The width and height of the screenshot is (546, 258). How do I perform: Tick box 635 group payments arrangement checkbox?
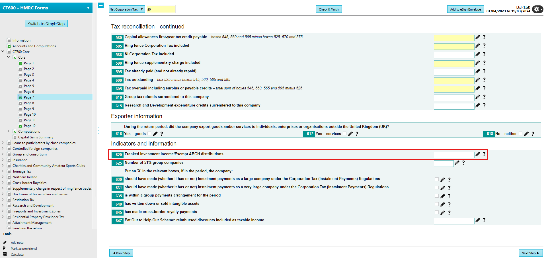(x=437, y=196)
